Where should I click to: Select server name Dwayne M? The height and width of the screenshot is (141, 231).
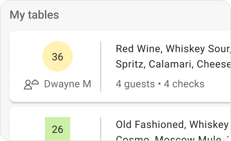(x=68, y=84)
